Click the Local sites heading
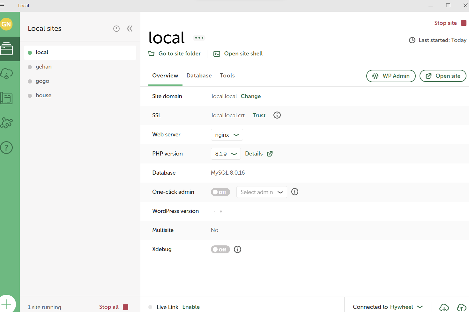This screenshot has width=469, height=312. [45, 28]
